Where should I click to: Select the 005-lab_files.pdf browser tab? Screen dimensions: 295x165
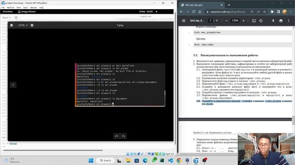201,5
